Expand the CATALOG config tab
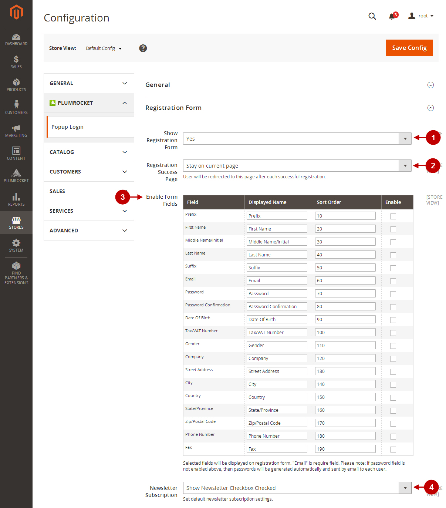446x508 pixels. point(89,152)
